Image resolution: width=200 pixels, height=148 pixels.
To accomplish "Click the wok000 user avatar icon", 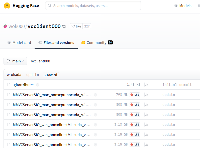I will [x=5, y=26].
